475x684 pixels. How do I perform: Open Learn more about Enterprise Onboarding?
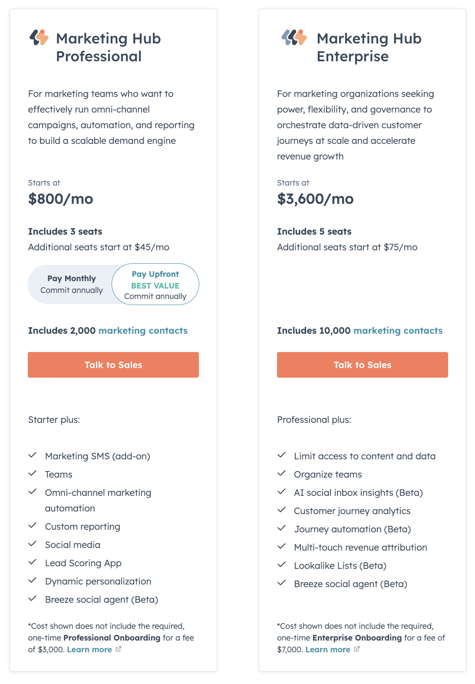pyautogui.click(x=328, y=650)
